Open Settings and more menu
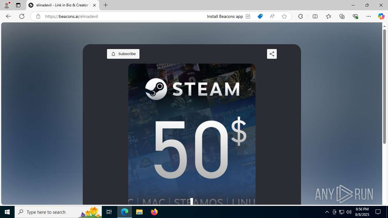This screenshot has width=388, height=218. [369, 16]
